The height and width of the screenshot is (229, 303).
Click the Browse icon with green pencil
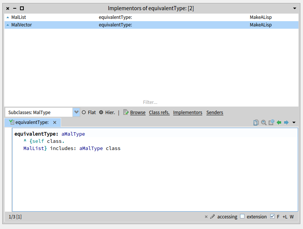pos(126,112)
